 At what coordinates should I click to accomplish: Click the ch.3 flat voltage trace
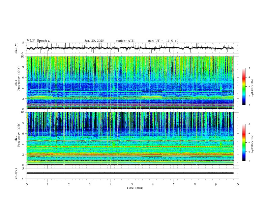pos(130,173)
